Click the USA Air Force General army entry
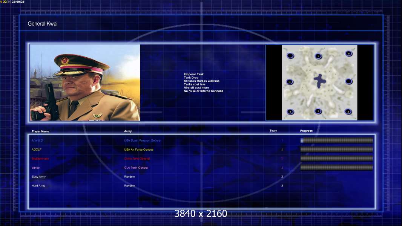Screen dimensions: 402x226 [139, 150]
